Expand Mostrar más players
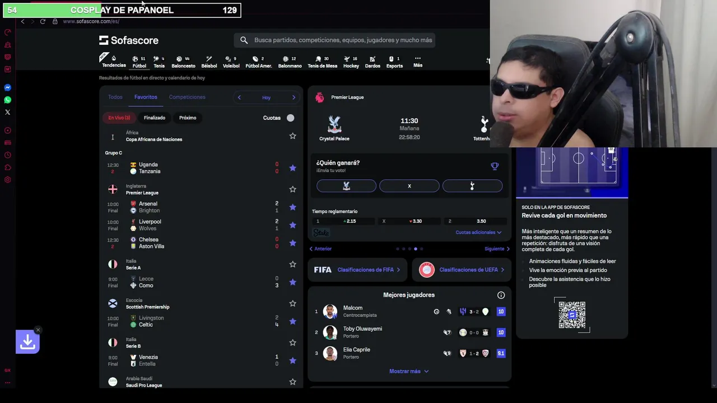Image resolution: width=717 pixels, height=403 pixels. pos(409,371)
